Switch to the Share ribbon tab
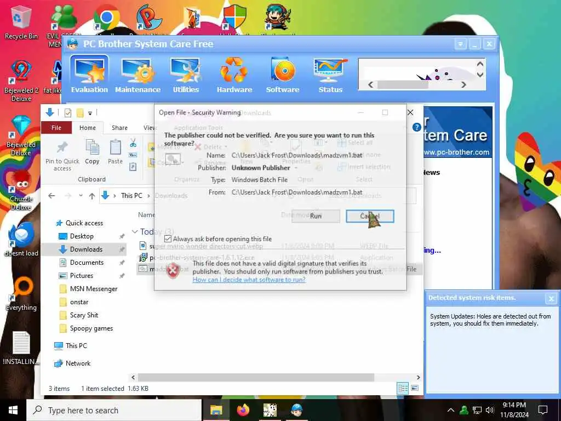The height and width of the screenshot is (421, 561). pyautogui.click(x=119, y=128)
